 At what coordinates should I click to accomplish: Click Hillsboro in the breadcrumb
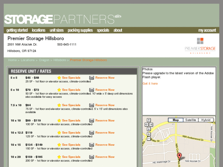[60, 60]
